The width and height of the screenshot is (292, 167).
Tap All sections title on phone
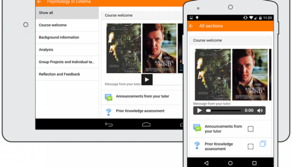pos(211,26)
